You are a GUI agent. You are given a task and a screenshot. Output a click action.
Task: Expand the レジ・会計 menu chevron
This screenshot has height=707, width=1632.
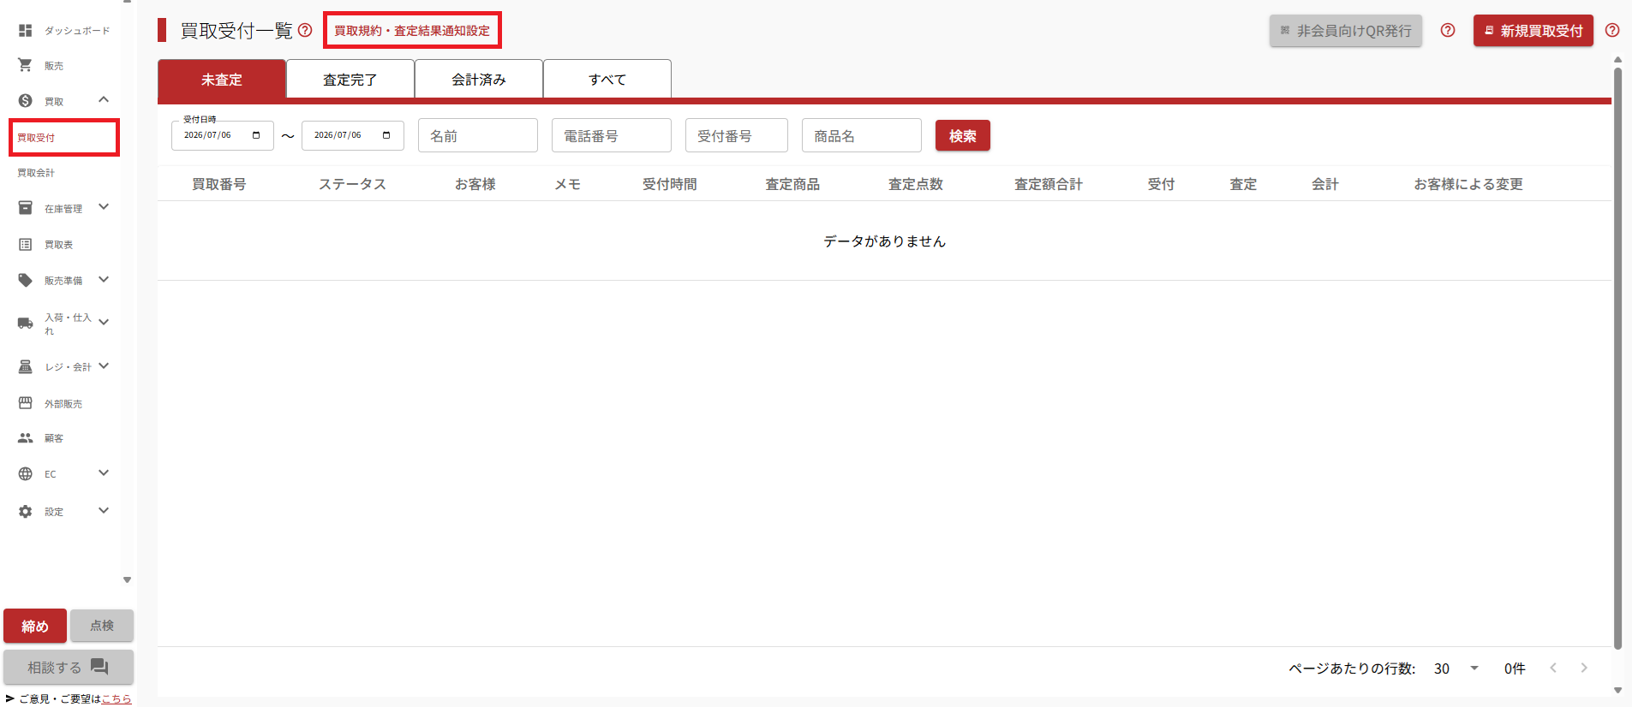pyautogui.click(x=104, y=366)
